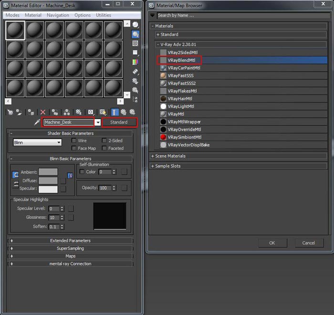Toggle Show Shaded Material in Viewport icon
This screenshot has height=315, width=334.
coord(103,112)
